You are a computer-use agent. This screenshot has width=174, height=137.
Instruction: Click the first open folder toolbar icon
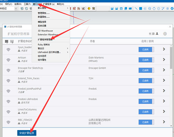(x=112, y=8)
